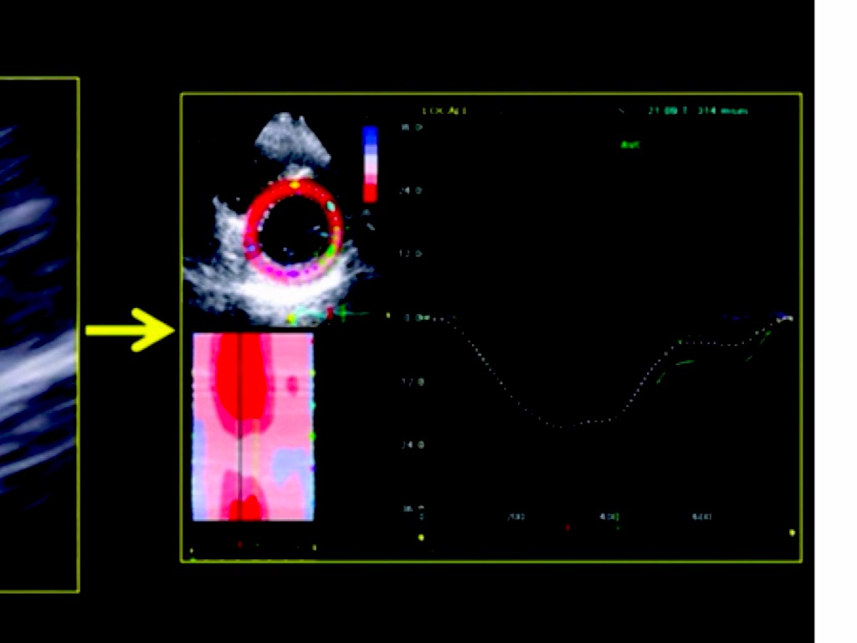Select the red marker beneath the time axis

[568, 527]
